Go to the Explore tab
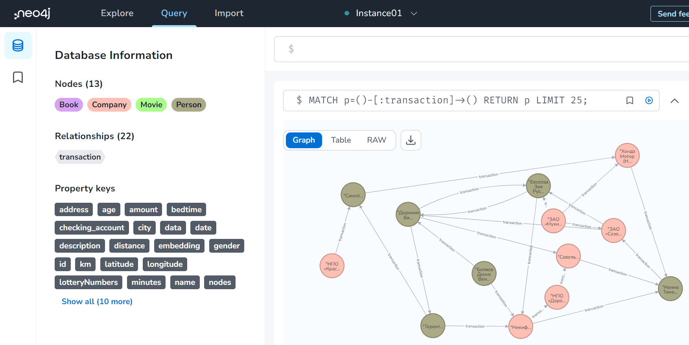The image size is (689, 345). [x=117, y=13]
